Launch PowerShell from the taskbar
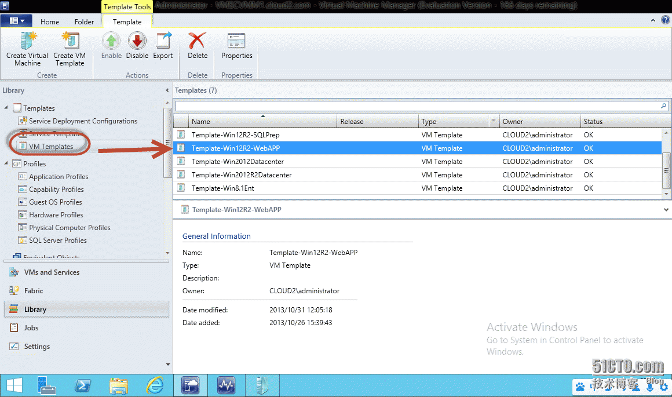Image resolution: width=672 pixels, height=397 pixels. click(83, 385)
